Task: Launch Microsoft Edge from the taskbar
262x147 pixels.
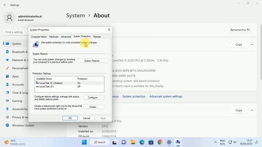Action: [142, 142]
